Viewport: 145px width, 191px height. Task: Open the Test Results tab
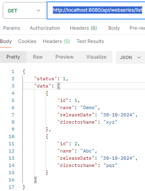coord(90,41)
